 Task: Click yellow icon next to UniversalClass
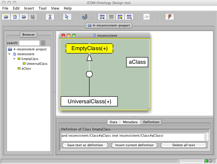coord(24,64)
